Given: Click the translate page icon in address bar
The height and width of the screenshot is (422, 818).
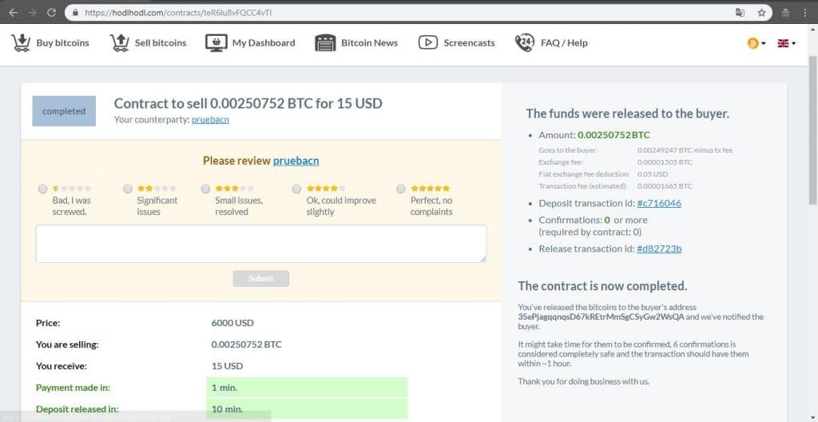Looking at the screenshot, I should click(x=740, y=13).
